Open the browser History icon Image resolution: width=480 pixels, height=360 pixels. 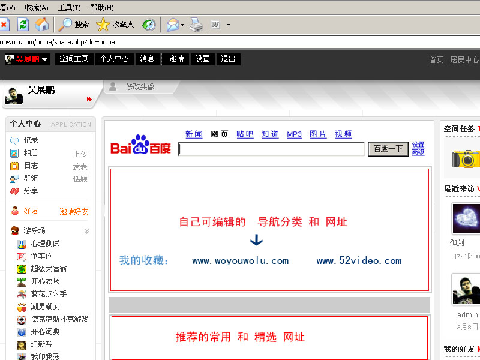[149, 25]
